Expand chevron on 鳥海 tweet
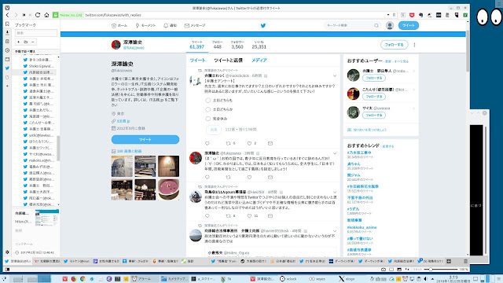The image size is (503, 283). pyautogui.click(x=335, y=192)
